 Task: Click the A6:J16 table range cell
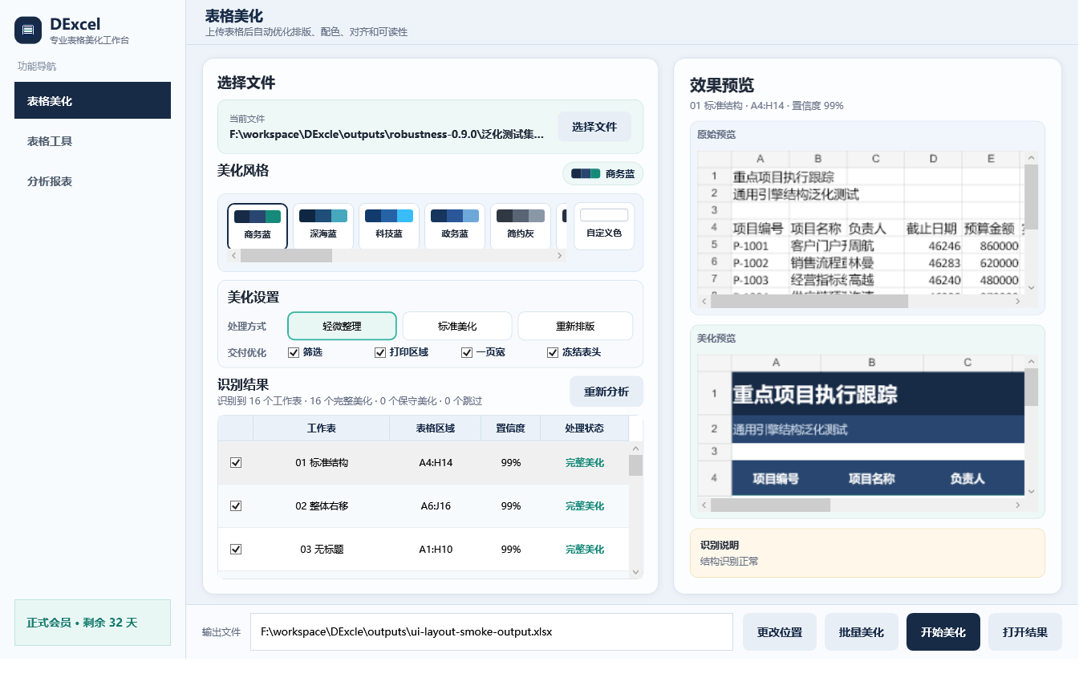pos(436,506)
